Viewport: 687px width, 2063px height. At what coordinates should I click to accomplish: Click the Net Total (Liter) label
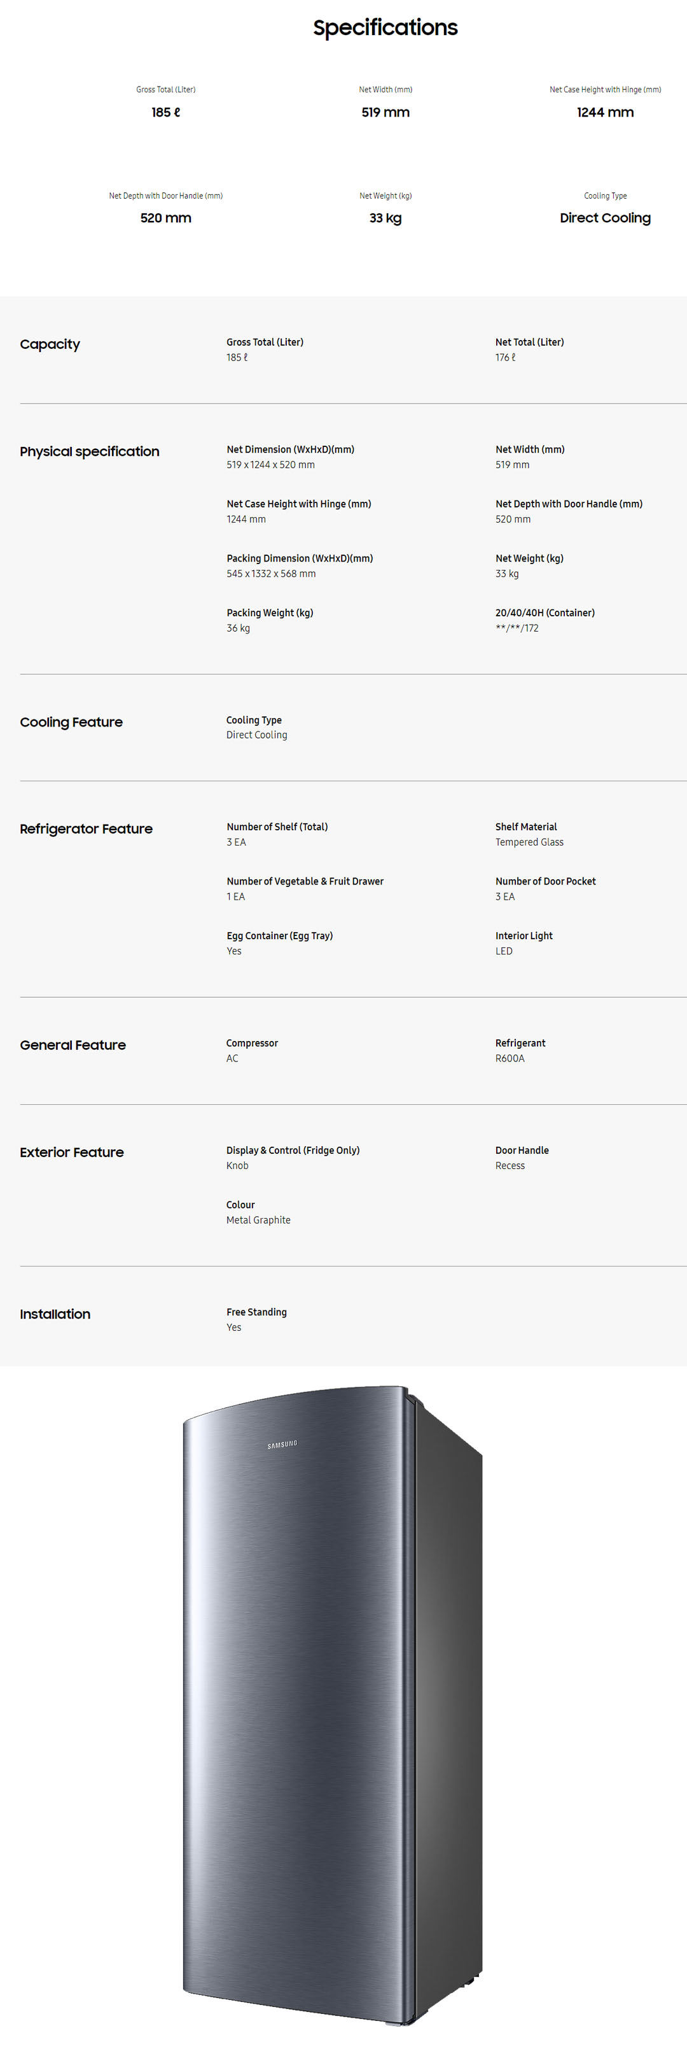pyautogui.click(x=529, y=342)
